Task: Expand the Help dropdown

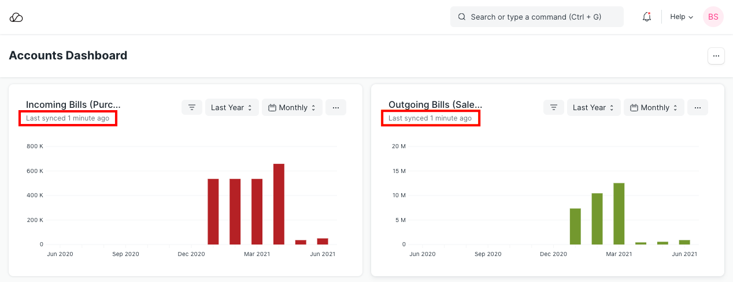Action: pyautogui.click(x=681, y=17)
